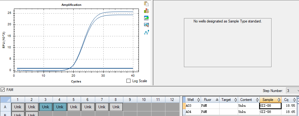Select well A5 Unk

pos(74,107)
